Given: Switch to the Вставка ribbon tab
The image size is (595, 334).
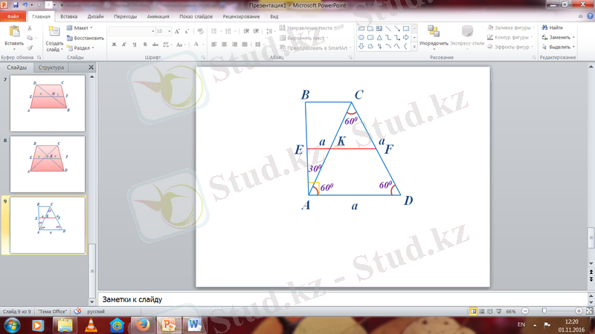Looking at the screenshot, I should click(x=68, y=16).
